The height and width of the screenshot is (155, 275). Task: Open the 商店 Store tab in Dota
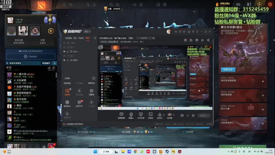click(x=91, y=4)
